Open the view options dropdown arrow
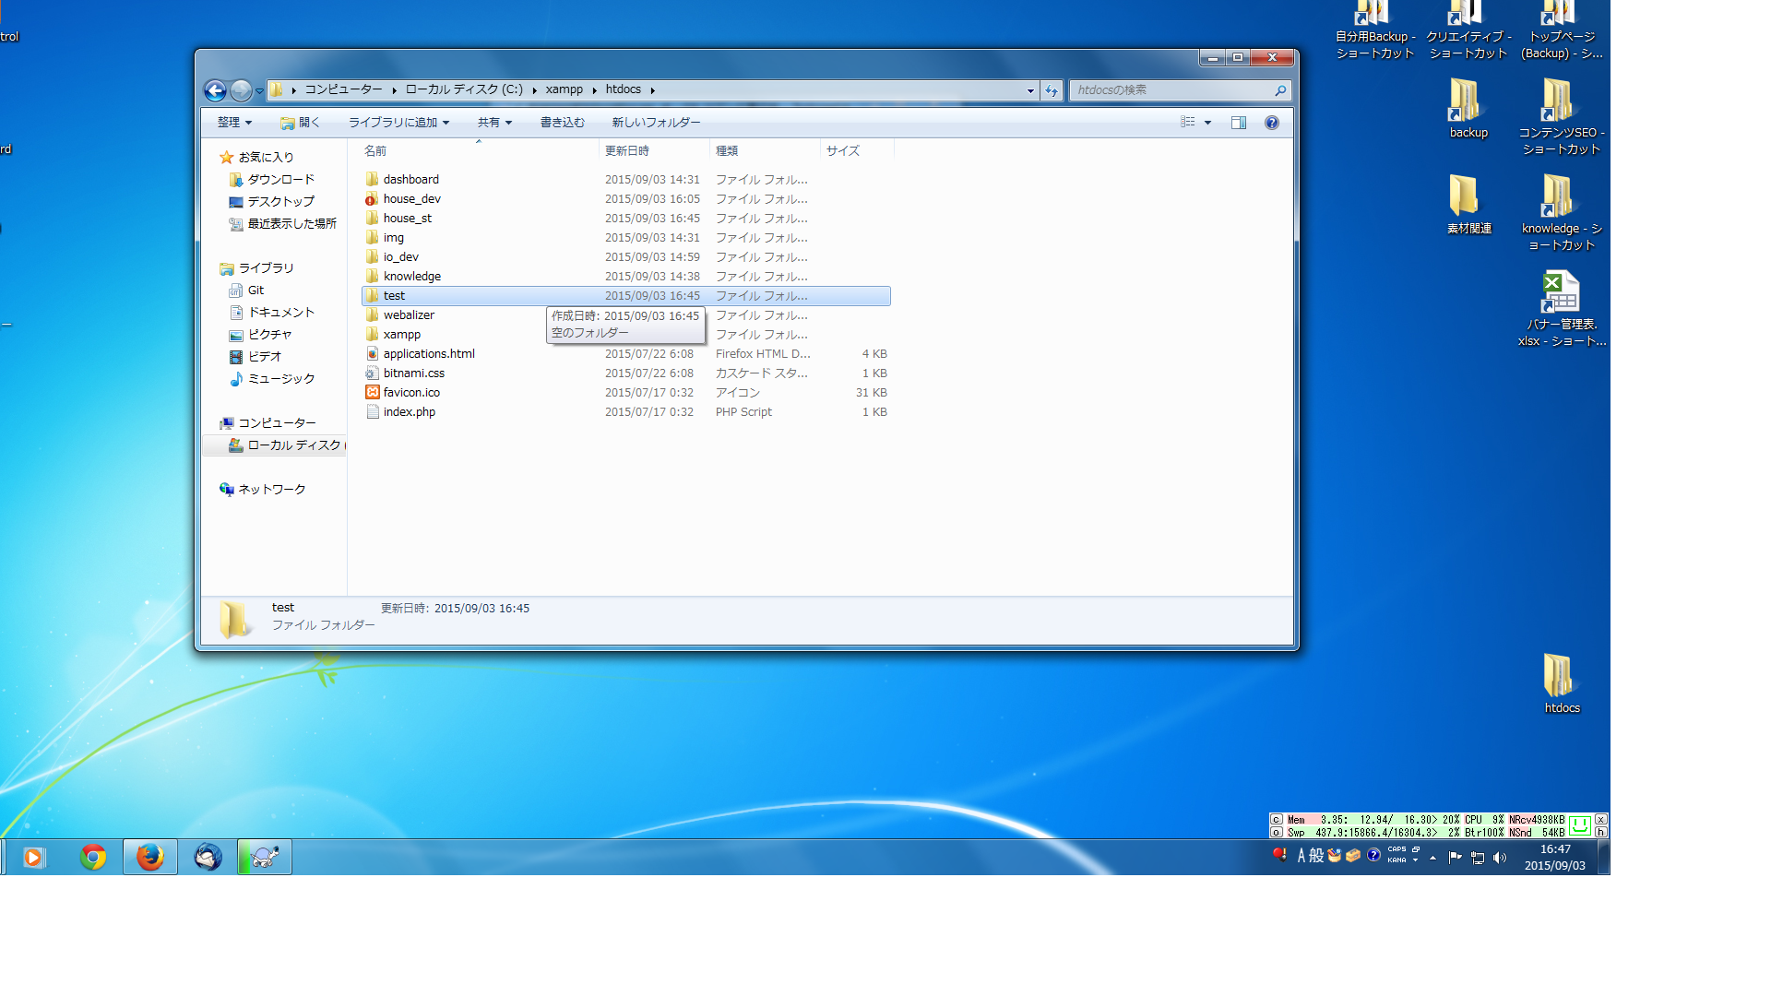Screen dimensions: 1771x996 click(x=1207, y=123)
